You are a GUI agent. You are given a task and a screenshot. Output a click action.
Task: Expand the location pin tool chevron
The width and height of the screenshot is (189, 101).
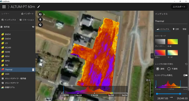point(44,19)
